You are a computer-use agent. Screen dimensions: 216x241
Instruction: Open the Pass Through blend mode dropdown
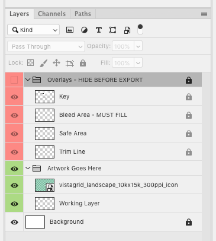pyautogui.click(x=46, y=46)
